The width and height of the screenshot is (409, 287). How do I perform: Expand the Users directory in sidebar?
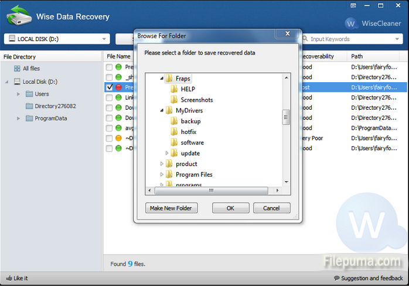(19, 94)
